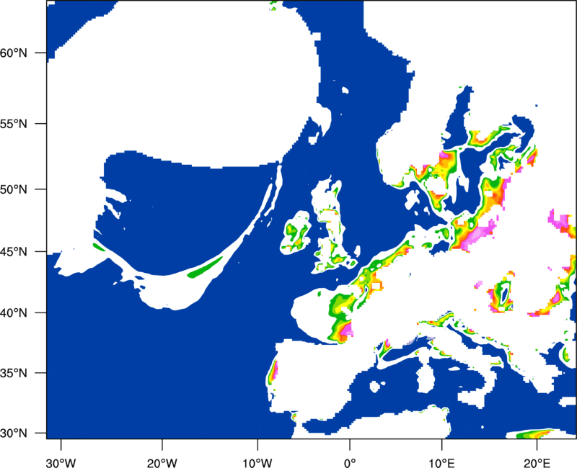577x468 pixels.
Task: Click the 0° longitude label
Action: tap(350, 463)
